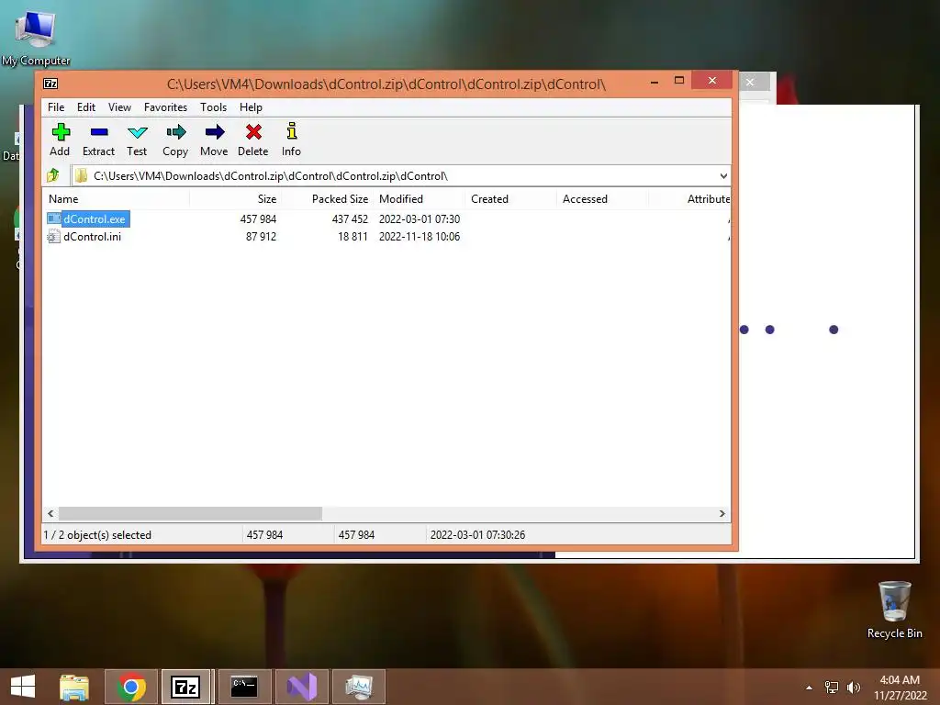Click the Copy toolbar icon
Image resolution: width=940 pixels, height=705 pixels.
coord(175,132)
